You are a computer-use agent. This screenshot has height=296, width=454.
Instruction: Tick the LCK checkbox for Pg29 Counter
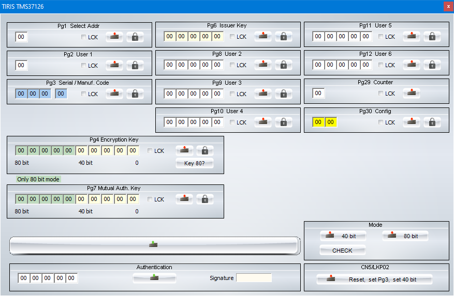click(x=380, y=93)
